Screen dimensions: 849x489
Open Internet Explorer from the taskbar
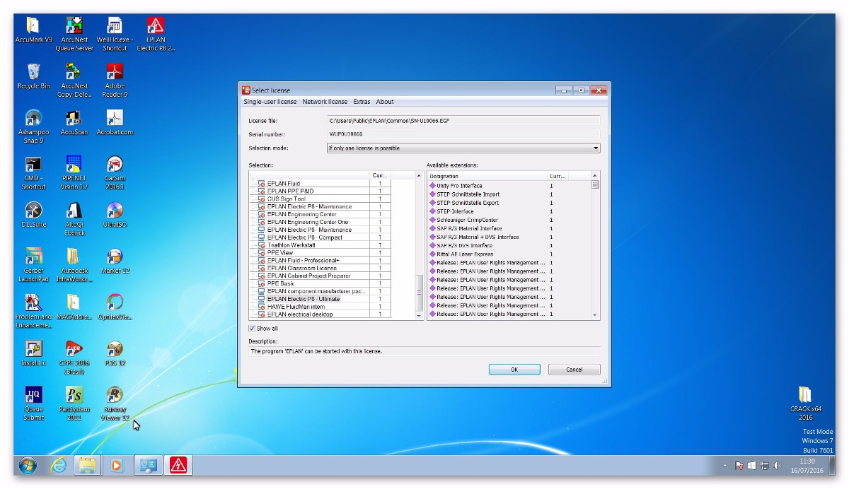click(x=59, y=465)
